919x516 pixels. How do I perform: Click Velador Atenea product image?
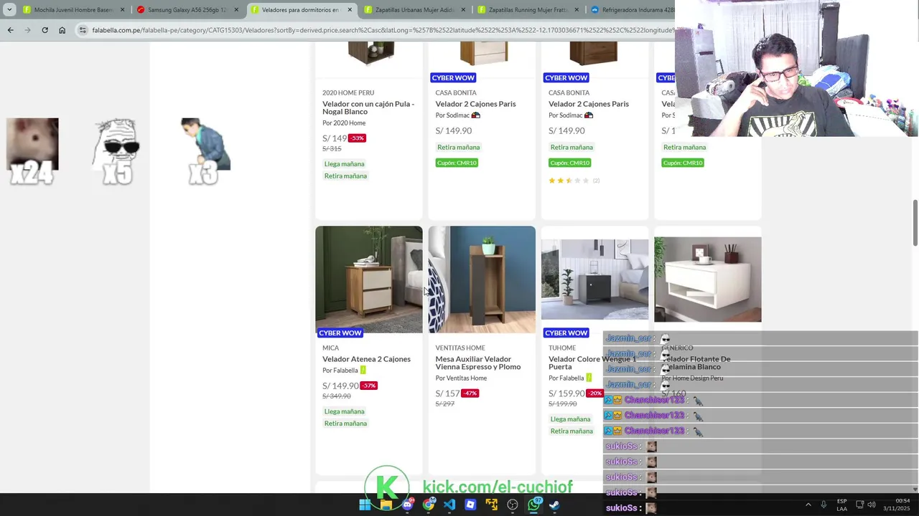(x=368, y=279)
